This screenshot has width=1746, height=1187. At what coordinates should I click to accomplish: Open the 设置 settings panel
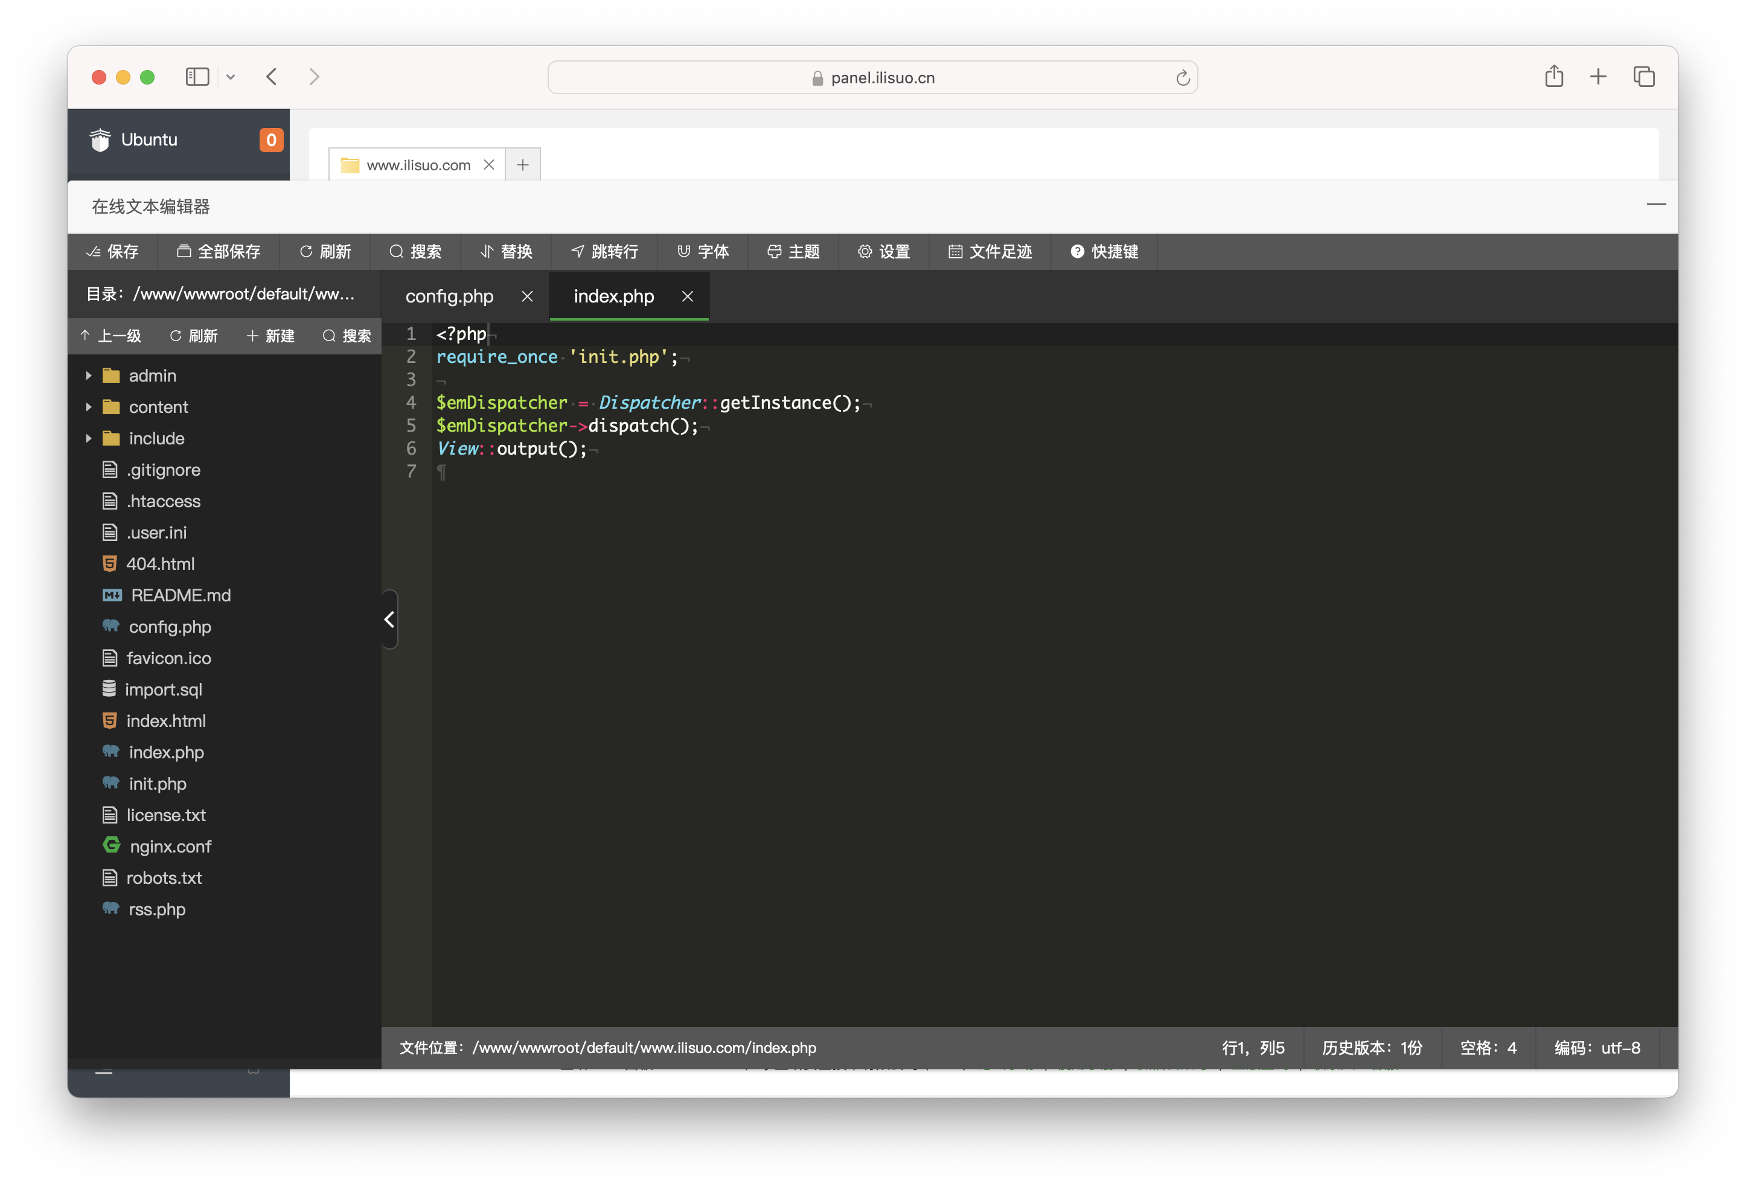click(x=884, y=252)
